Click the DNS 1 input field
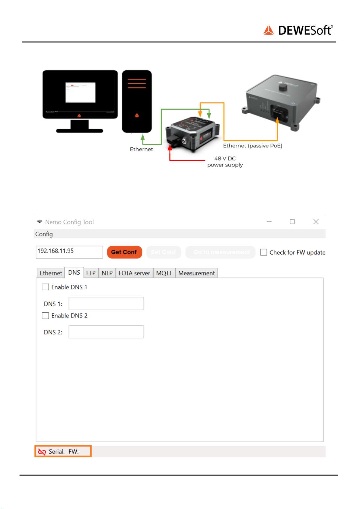The image size is (360, 509). pos(106,303)
